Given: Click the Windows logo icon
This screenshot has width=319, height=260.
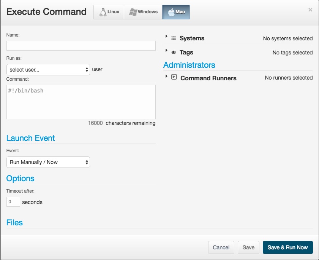Looking at the screenshot, I should point(133,12).
